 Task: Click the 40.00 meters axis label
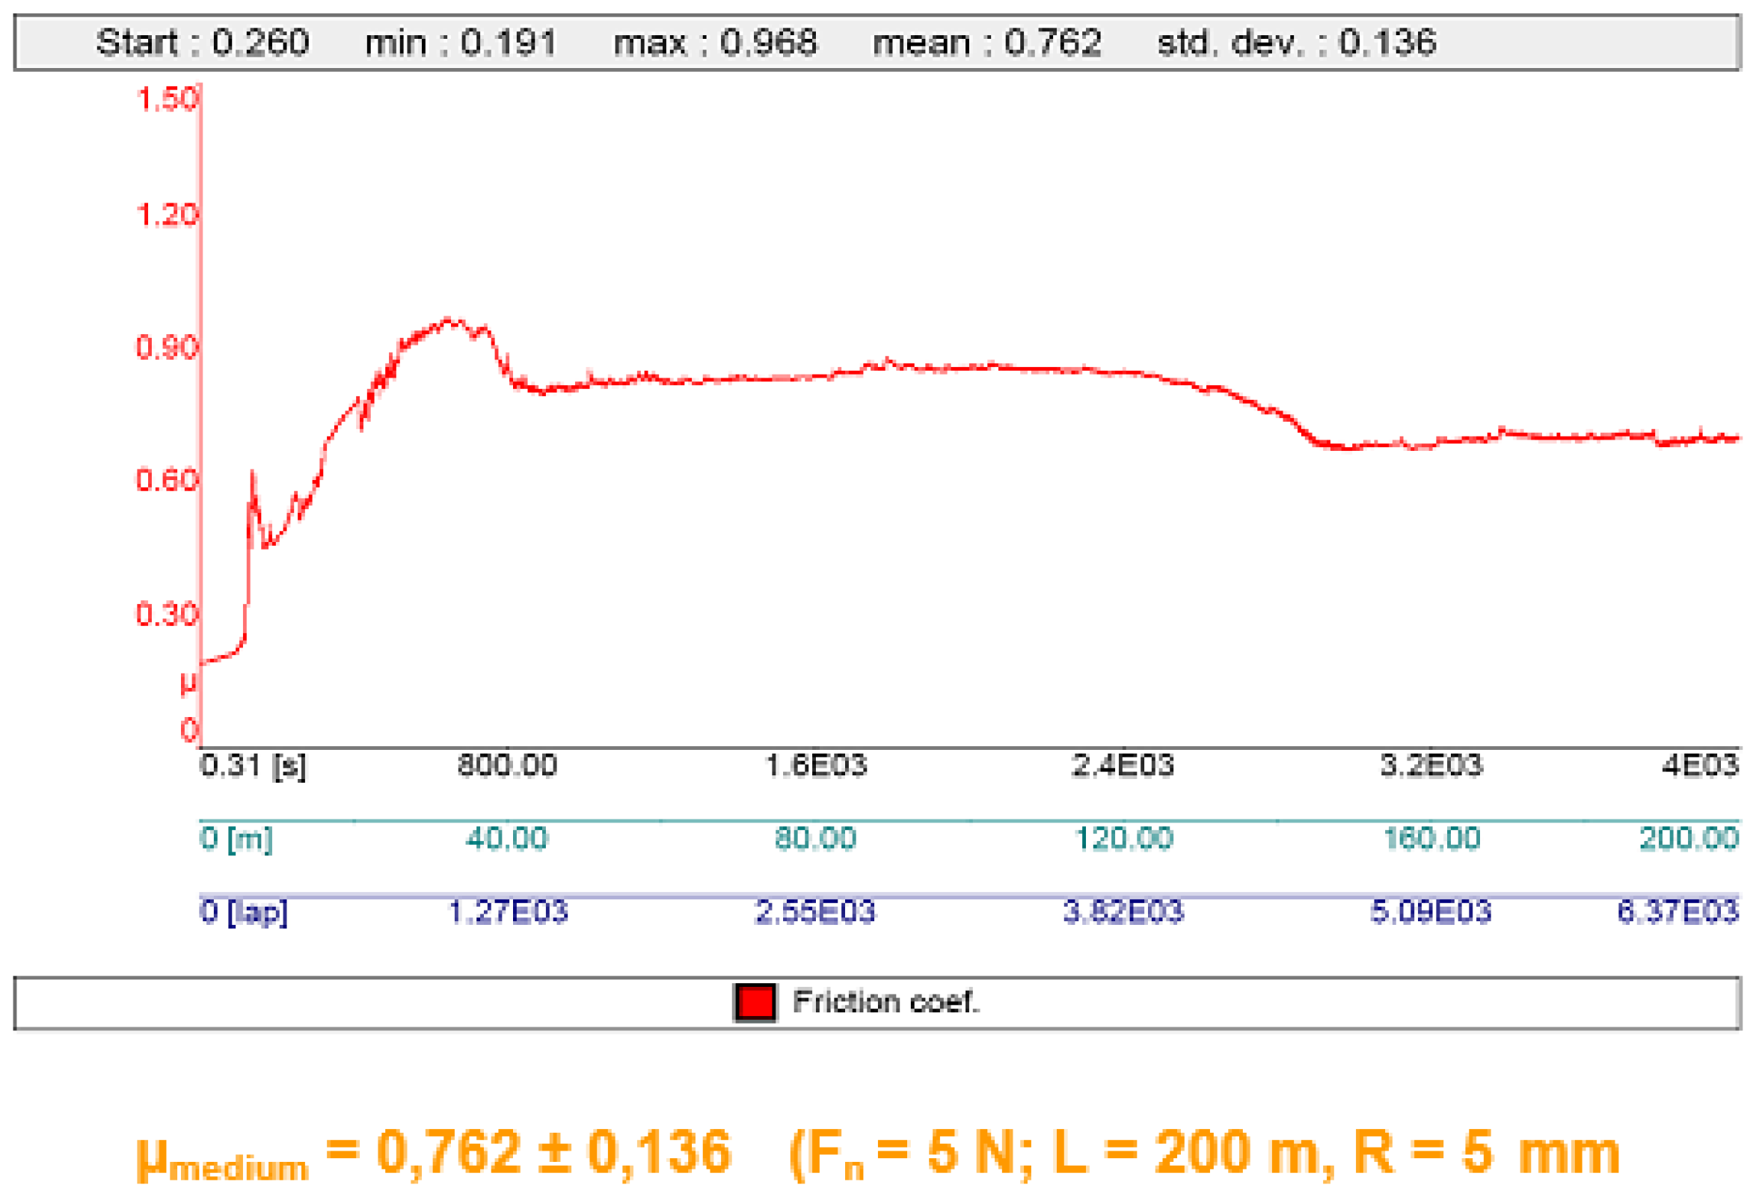coord(506,838)
